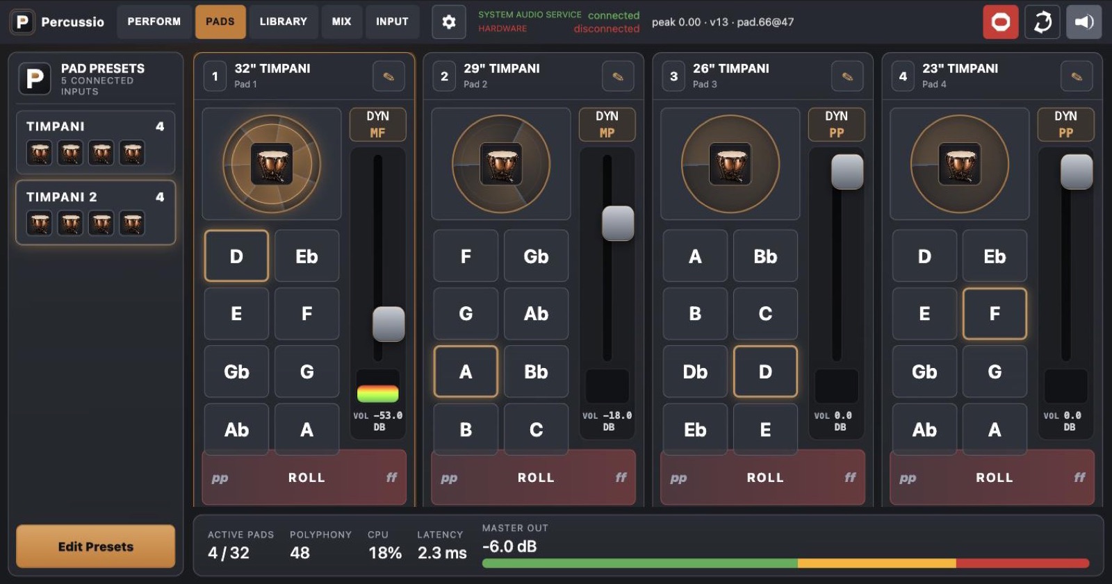Select the TIMPANI preset card title

56,126
